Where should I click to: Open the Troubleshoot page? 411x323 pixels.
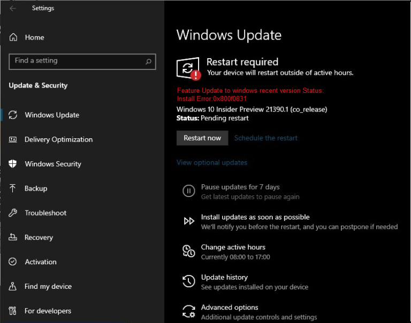point(45,212)
